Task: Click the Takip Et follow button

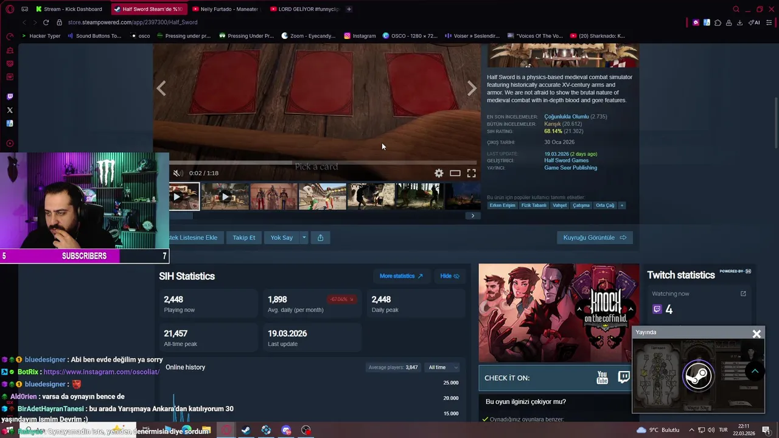Action: 243,237
